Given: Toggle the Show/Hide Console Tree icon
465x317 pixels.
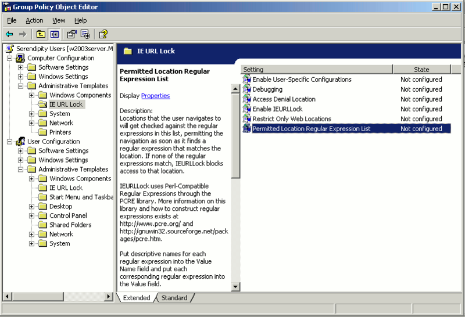Looking at the screenshot, I should tap(55, 34).
